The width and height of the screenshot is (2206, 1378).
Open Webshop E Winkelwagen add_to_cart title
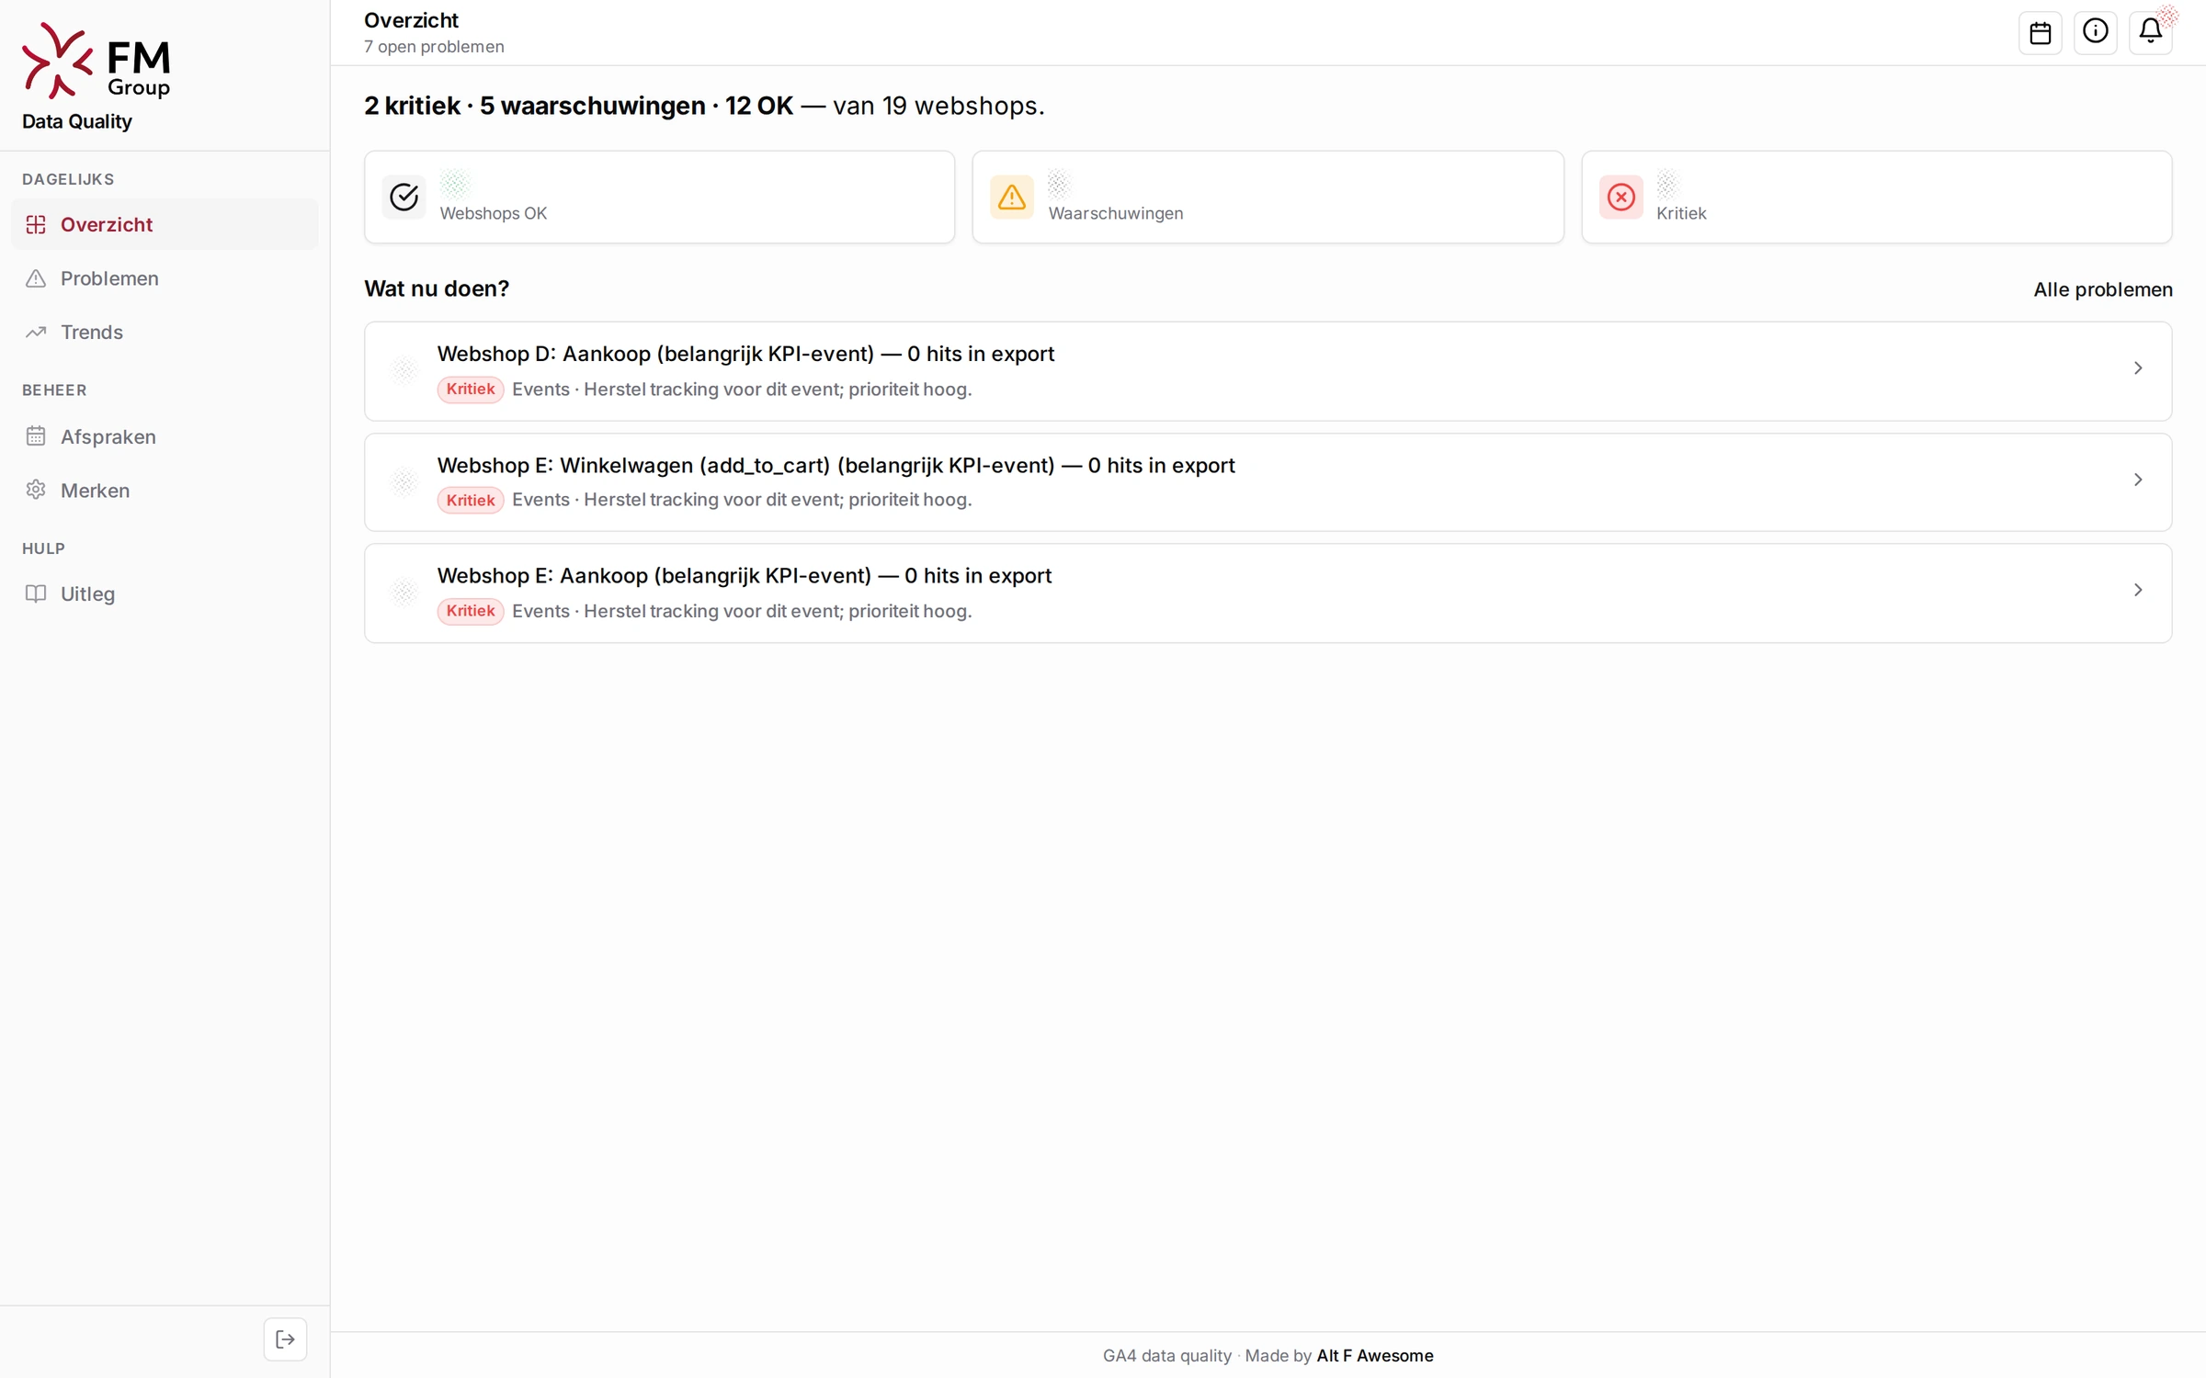point(836,465)
